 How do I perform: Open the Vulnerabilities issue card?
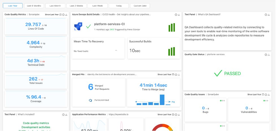pyautogui.click(x=249, y=110)
